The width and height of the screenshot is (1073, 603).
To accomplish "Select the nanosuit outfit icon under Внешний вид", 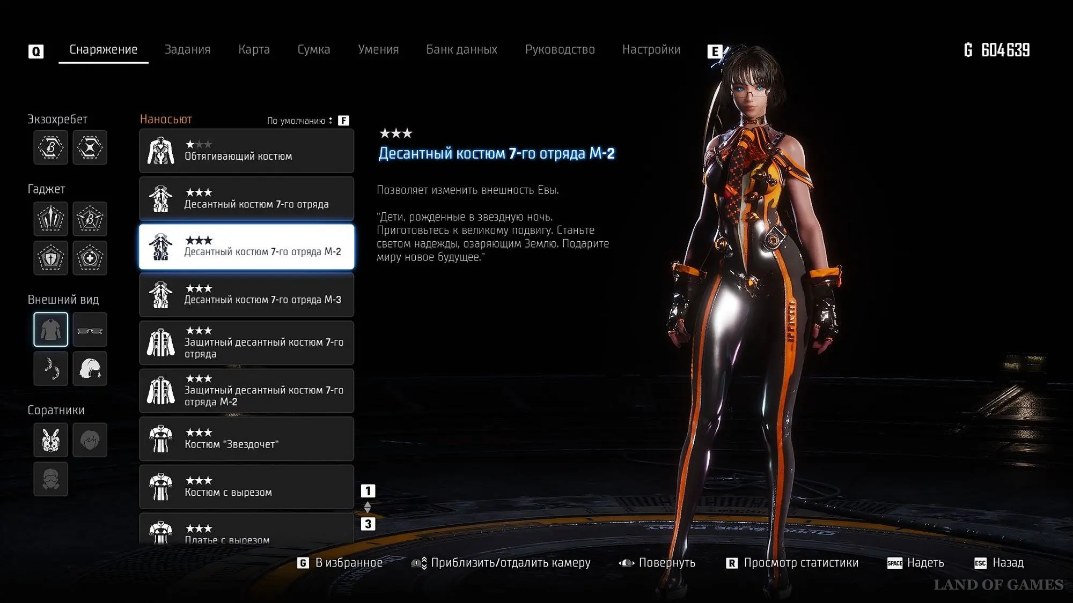I will [50, 329].
